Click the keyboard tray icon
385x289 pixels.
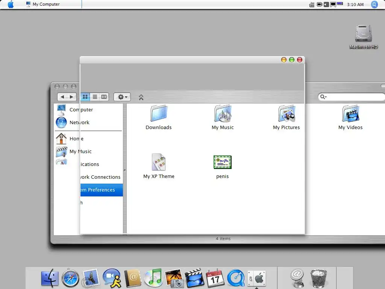point(312,5)
